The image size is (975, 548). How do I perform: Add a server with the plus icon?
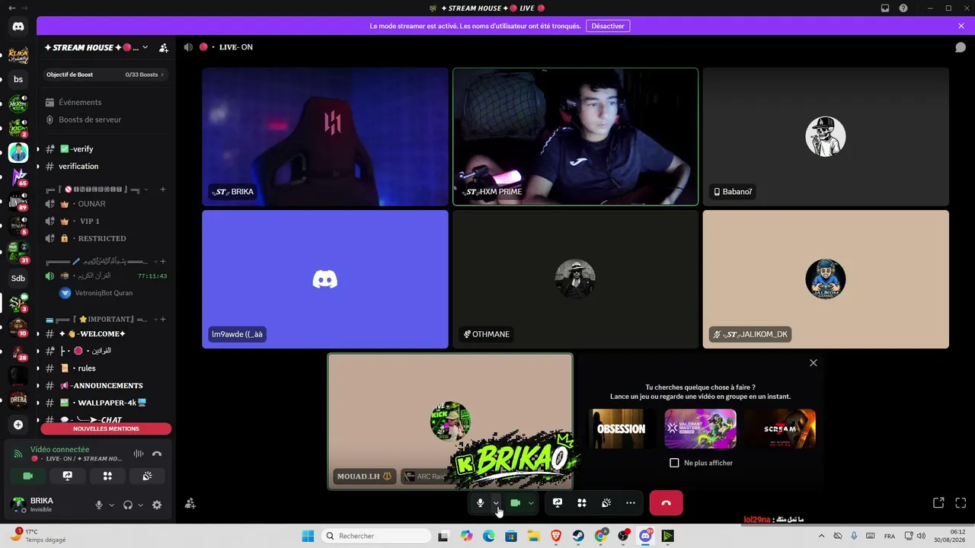[18, 425]
